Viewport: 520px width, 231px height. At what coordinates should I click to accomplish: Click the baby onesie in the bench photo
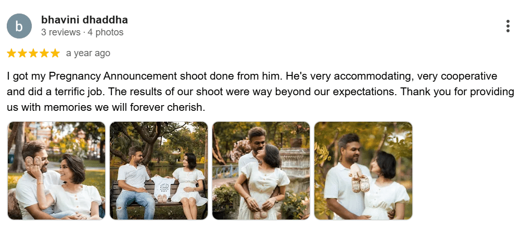[x=162, y=188]
